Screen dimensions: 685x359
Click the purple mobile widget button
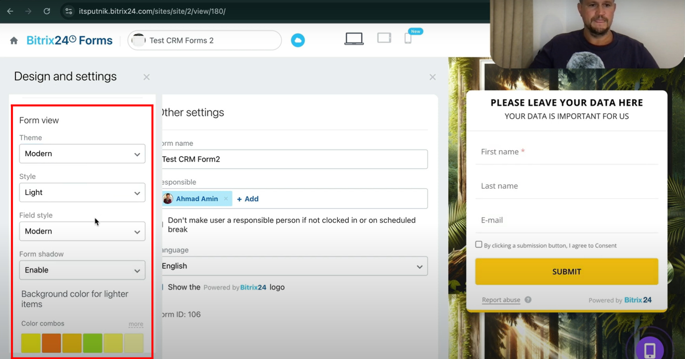click(x=650, y=349)
